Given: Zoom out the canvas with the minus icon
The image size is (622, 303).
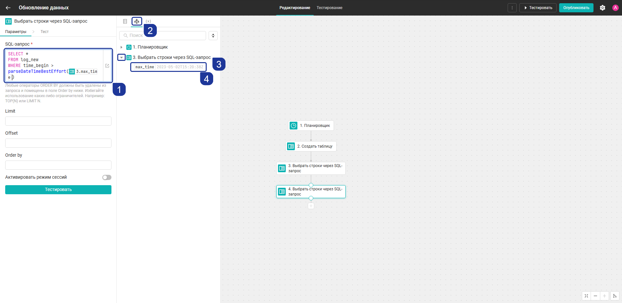Looking at the screenshot, I should [x=595, y=296].
